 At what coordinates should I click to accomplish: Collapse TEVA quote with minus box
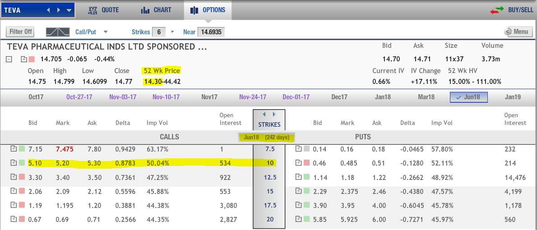coord(9,59)
